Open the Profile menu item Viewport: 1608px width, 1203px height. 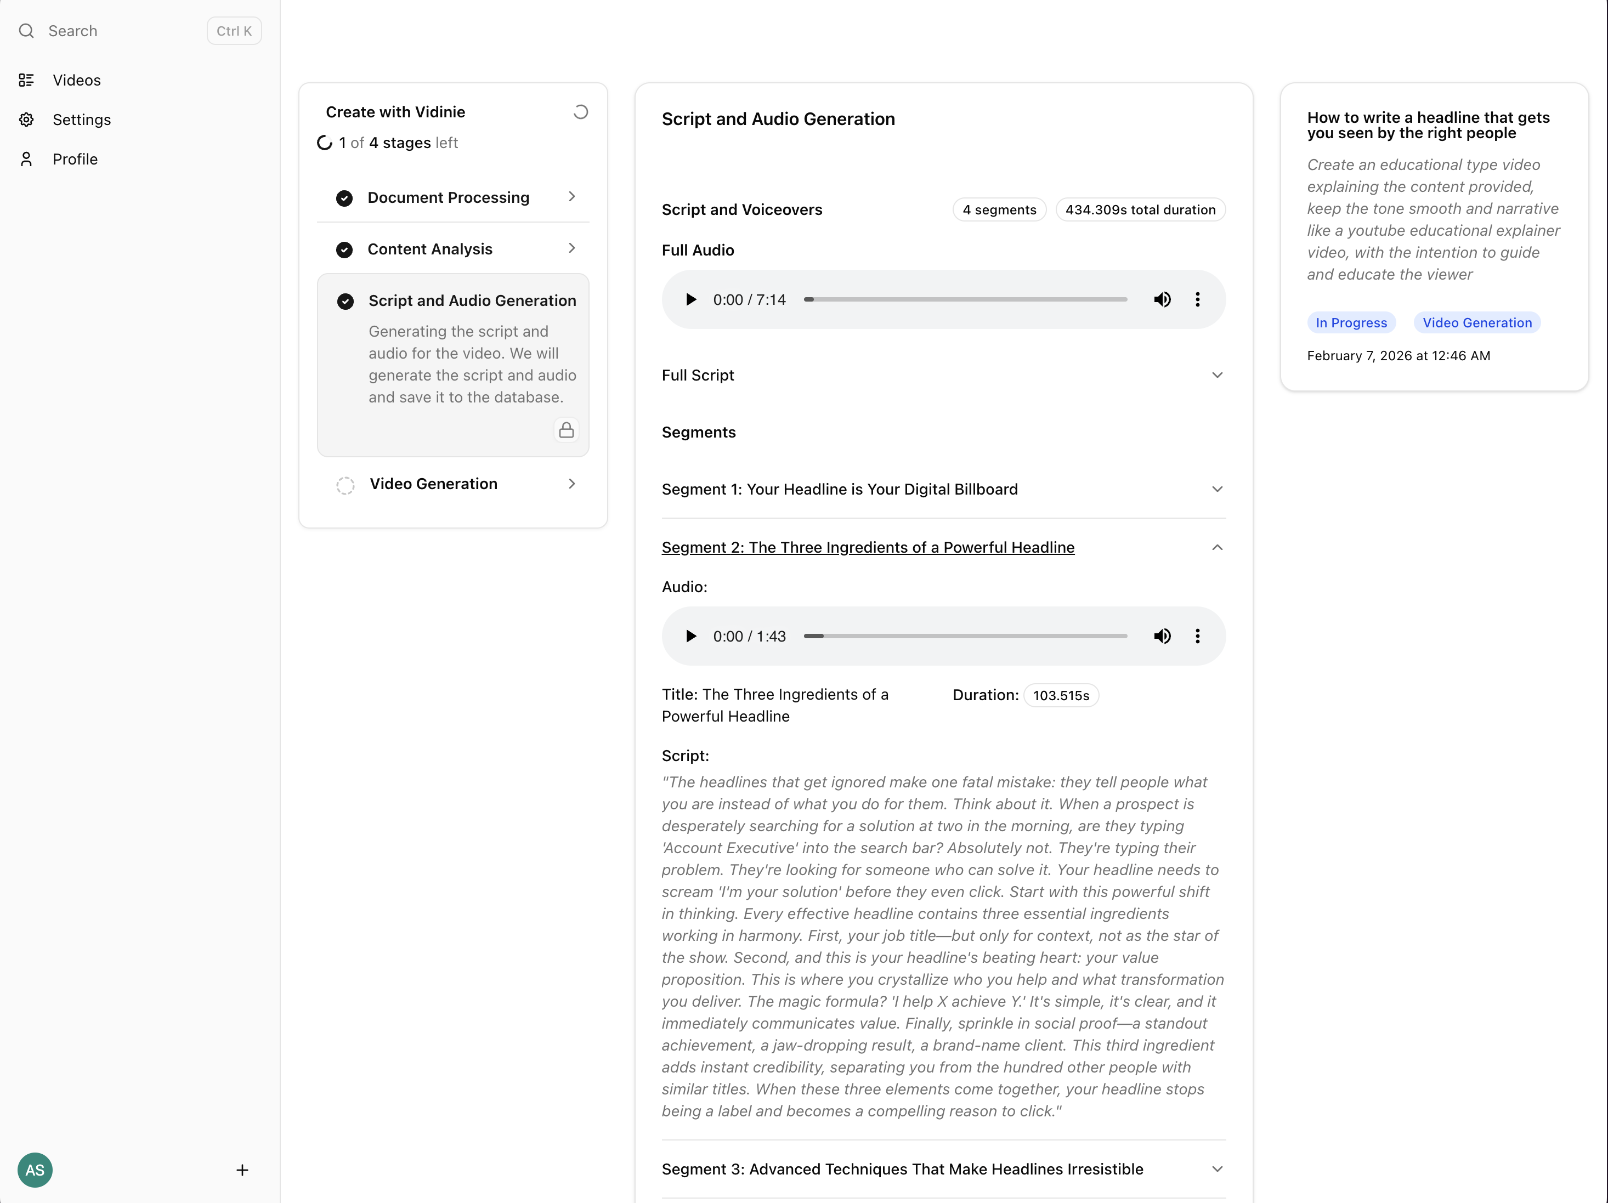point(76,158)
